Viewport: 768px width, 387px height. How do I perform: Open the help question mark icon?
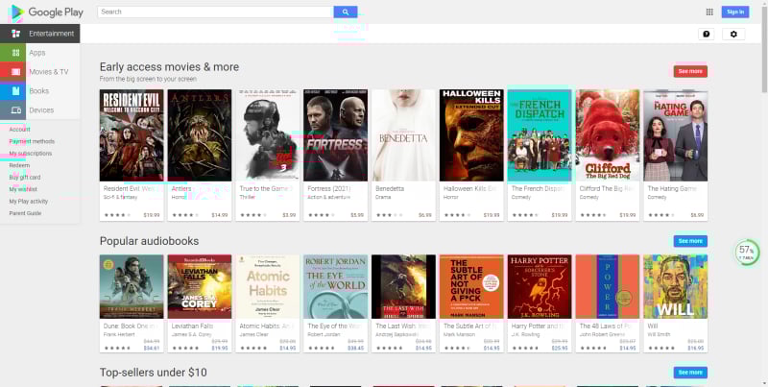coord(707,34)
